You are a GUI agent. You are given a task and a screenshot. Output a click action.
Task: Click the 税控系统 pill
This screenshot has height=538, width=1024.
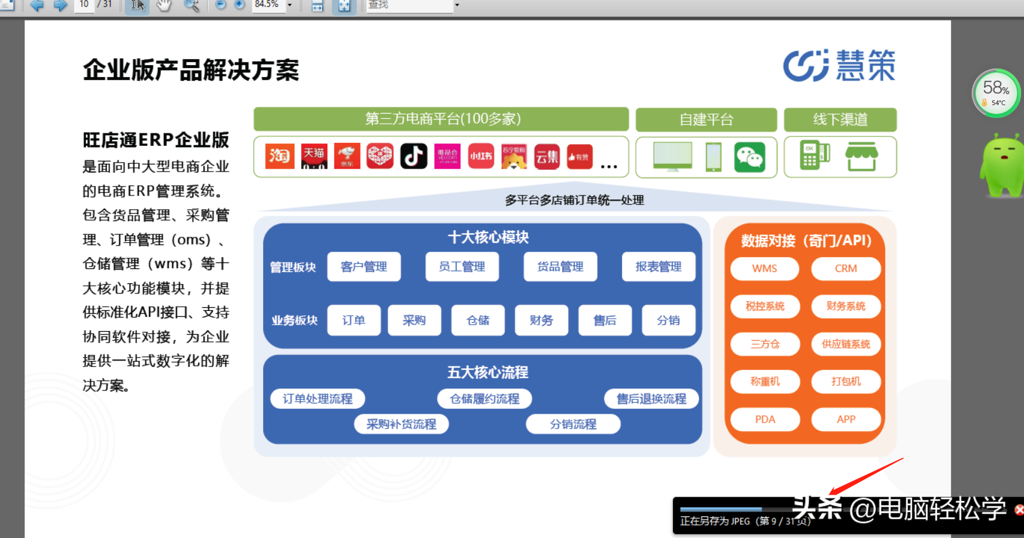pos(764,307)
